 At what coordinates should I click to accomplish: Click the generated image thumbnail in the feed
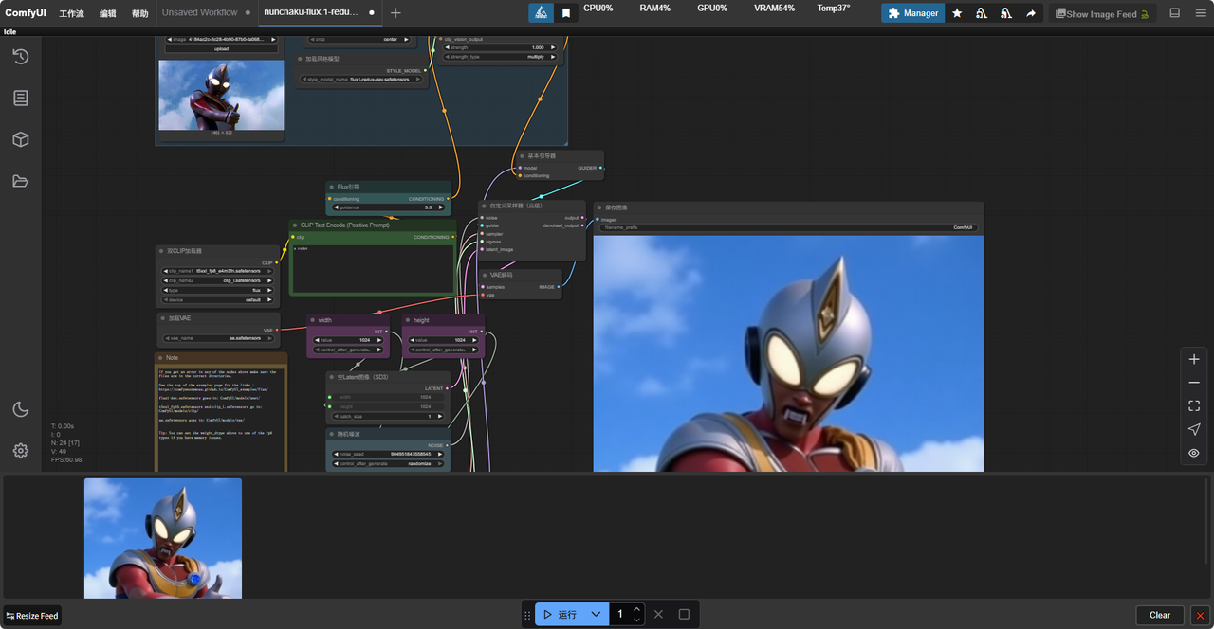tap(163, 538)
